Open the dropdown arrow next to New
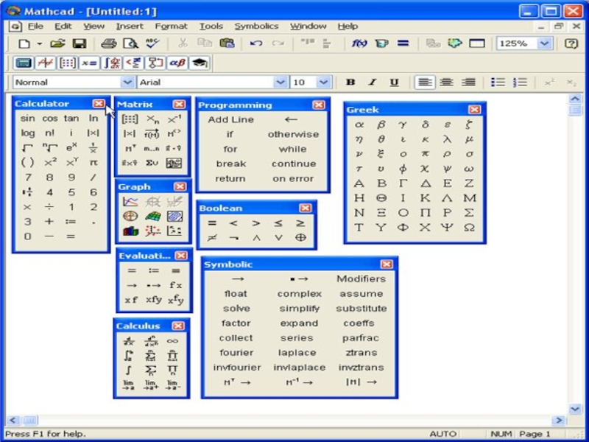Screen dimensions: 589x442 pos(40,43)
